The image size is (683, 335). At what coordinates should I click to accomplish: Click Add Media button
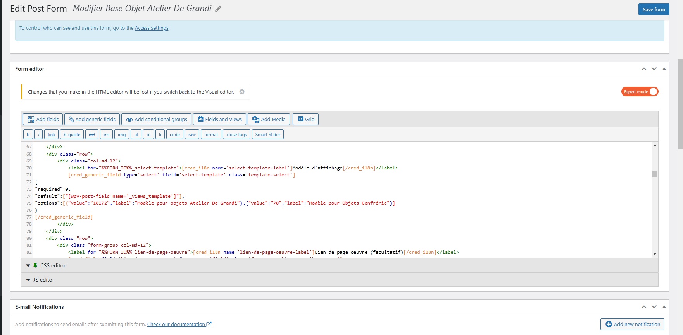tap(269, 119)
